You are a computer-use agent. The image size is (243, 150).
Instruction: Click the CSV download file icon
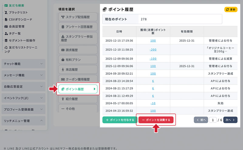pyautogui.click(x=6, y=19)
